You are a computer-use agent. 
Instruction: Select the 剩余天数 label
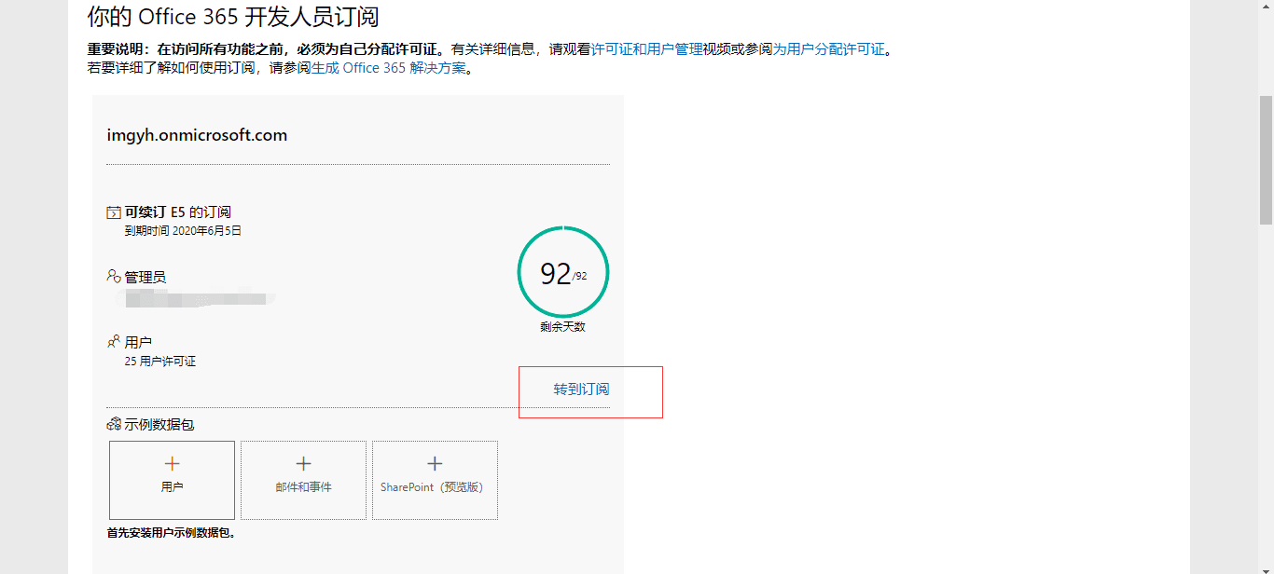562,327
